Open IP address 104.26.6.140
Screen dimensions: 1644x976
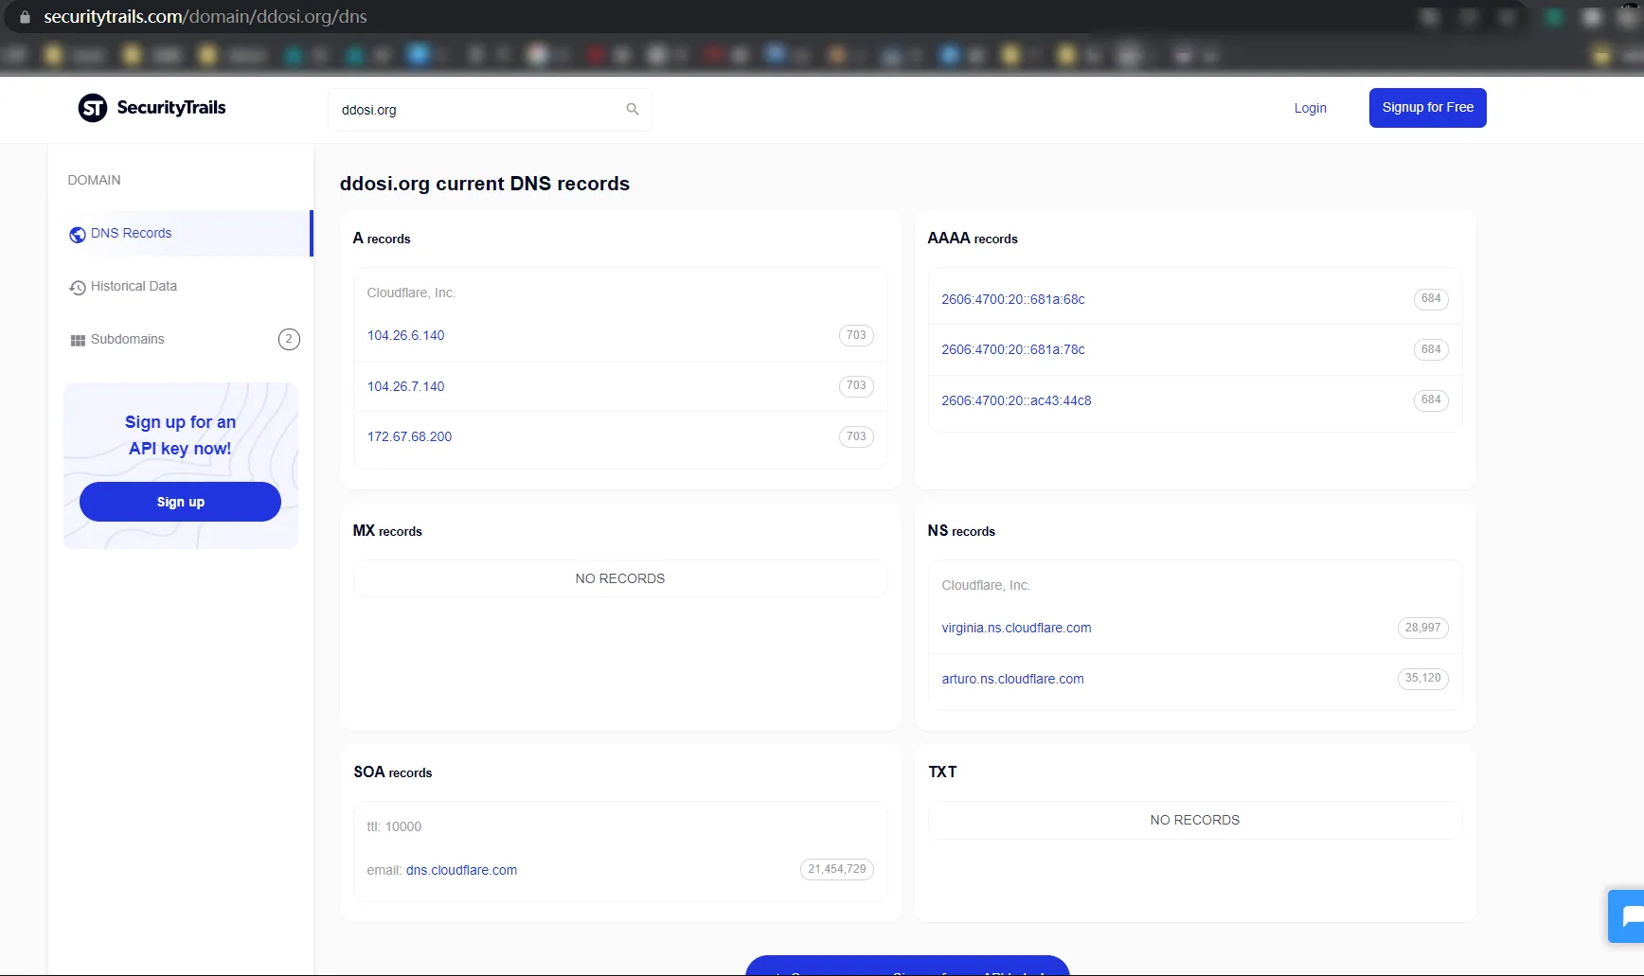pyautogui.click(x=405, y=335)
